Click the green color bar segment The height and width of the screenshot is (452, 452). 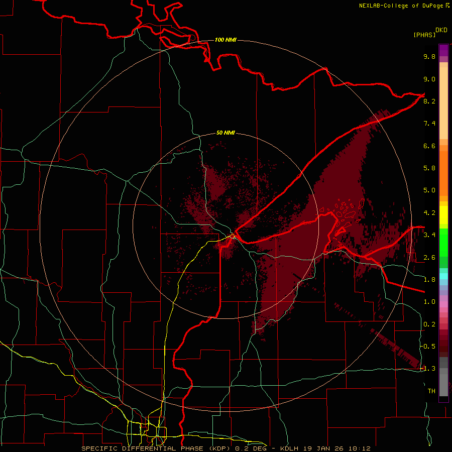click(x=443, y=242)
